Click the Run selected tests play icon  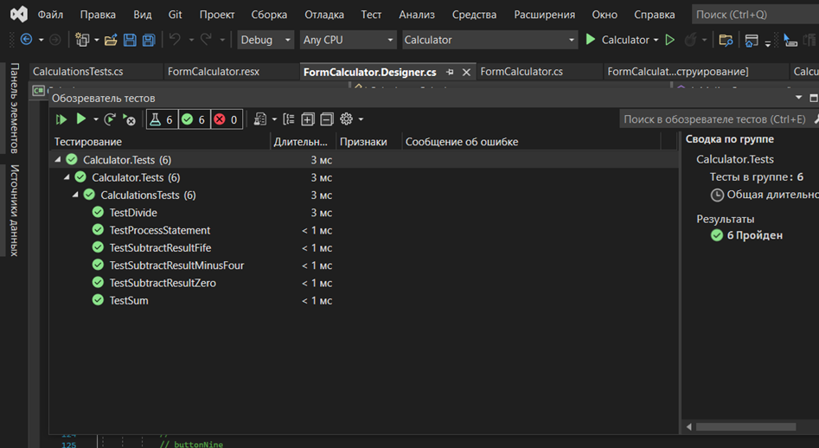[x=81, y=119]
